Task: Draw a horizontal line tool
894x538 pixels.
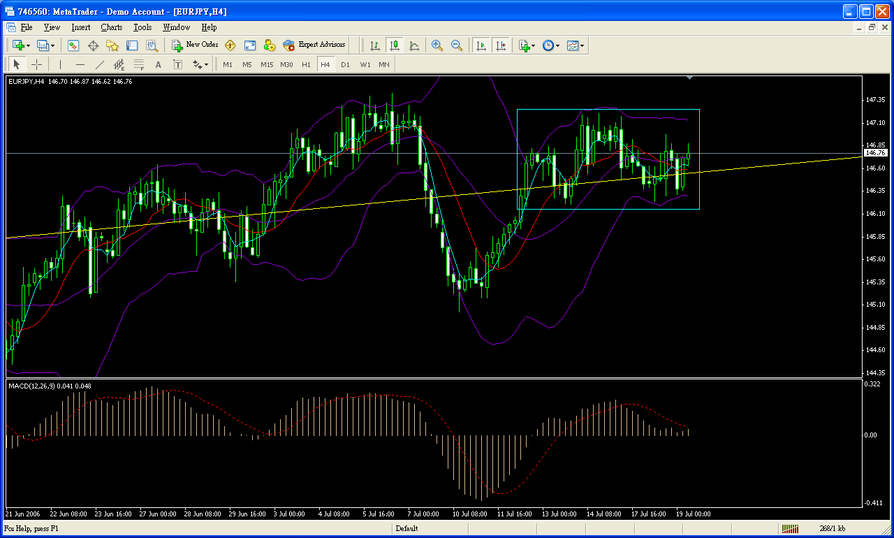Action: click(x=80, y=64)
